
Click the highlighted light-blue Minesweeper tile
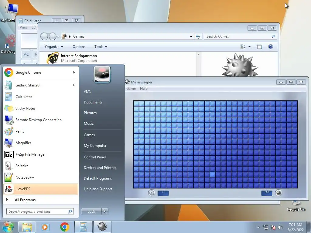[212, 174]
